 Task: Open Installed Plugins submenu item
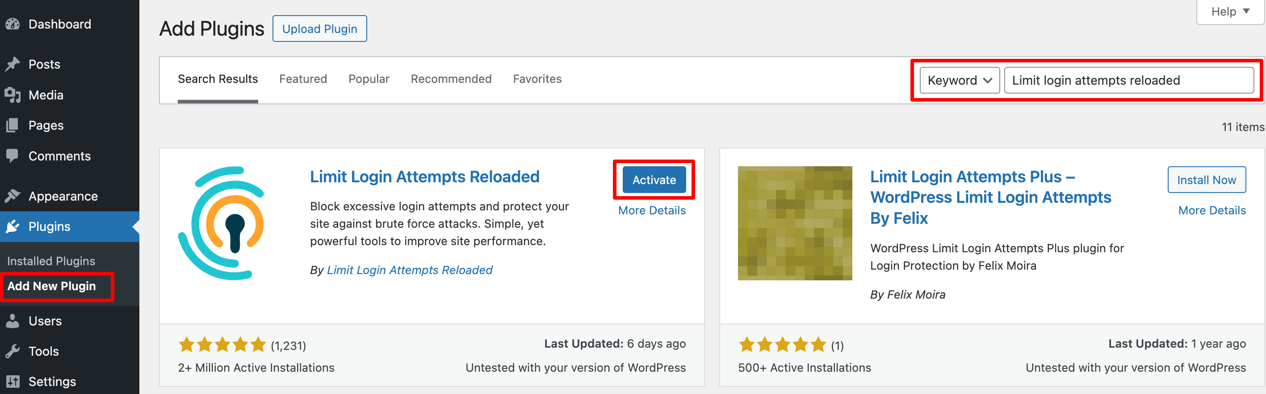point(51,261)
